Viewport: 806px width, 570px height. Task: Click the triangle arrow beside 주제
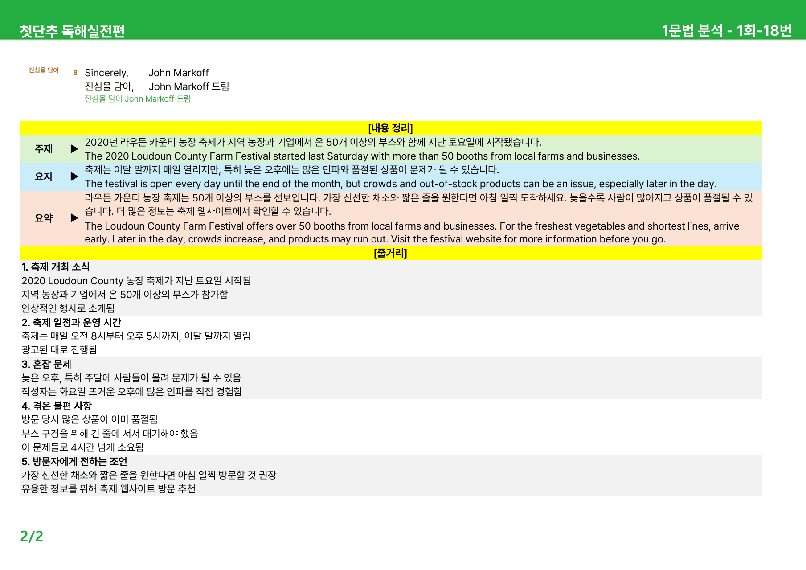(x=74, y=149)
